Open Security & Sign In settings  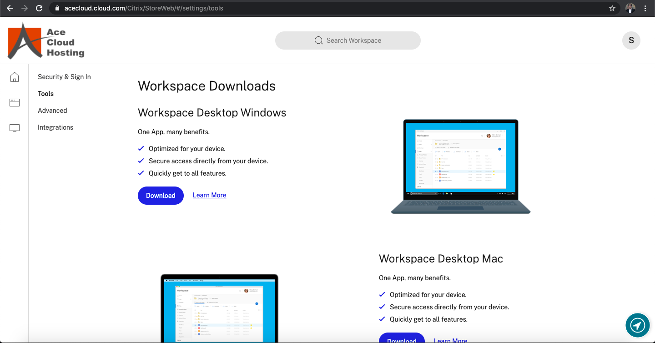[x=64, y=77]
